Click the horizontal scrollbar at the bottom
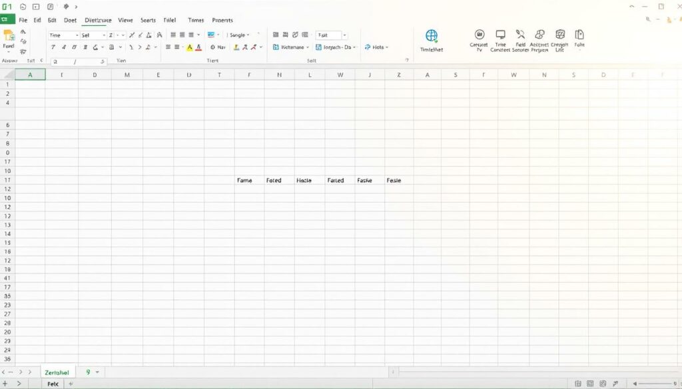This screenshot has height=389, width=682. pos(539,372)
